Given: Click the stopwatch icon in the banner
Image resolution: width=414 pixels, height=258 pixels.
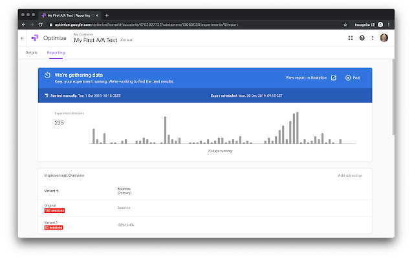Looking at the screenshot, I should 47,75.
